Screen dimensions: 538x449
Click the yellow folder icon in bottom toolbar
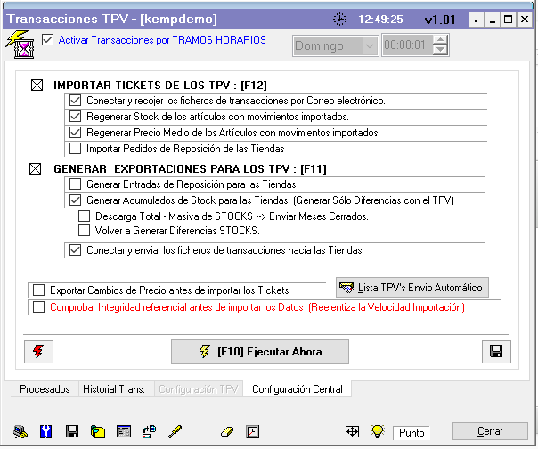(x=98, y=431)
